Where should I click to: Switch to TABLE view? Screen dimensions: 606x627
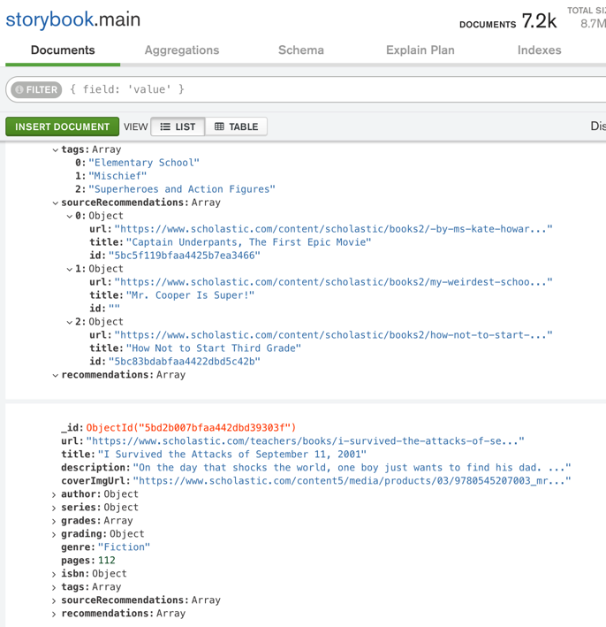236,126
